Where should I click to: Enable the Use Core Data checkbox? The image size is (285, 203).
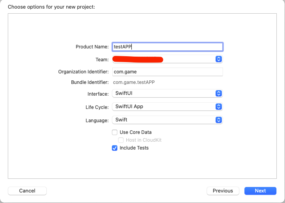115,132
